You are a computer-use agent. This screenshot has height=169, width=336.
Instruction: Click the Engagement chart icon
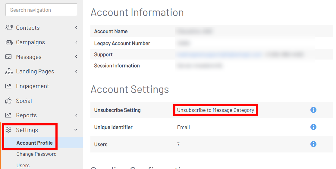point(9,86)
